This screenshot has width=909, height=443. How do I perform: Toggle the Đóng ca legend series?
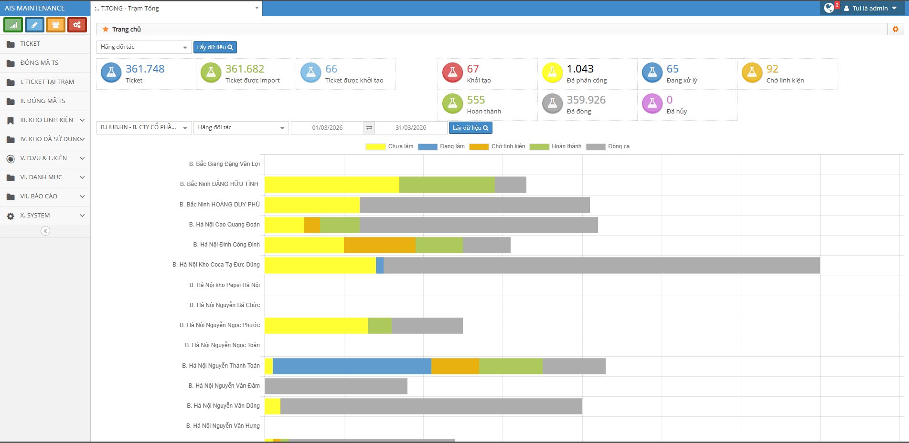coord(608,146)
